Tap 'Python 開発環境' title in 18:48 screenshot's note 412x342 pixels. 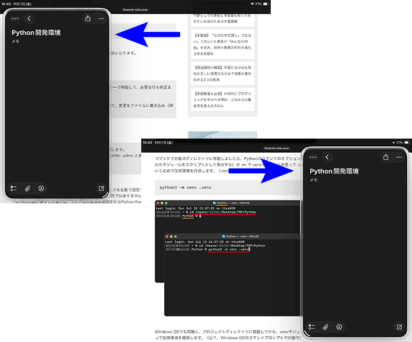pos(334,172)
